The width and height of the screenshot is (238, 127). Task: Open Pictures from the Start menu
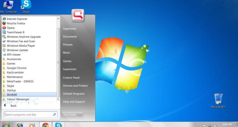[x=68, y=45]
